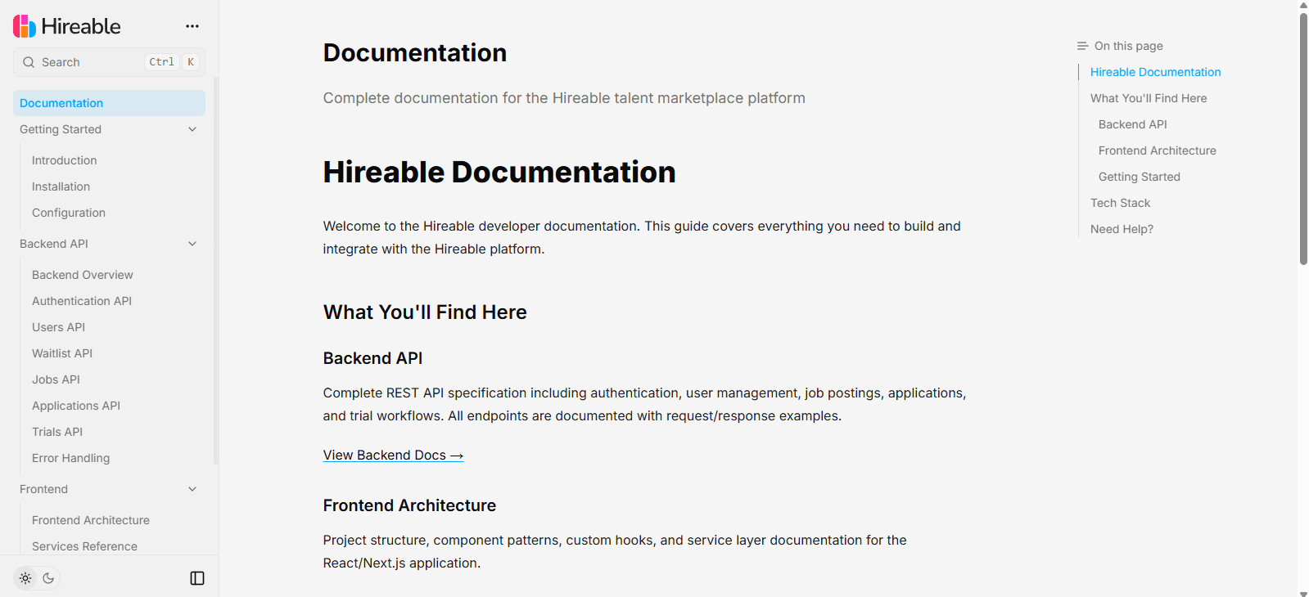Jump to Getting Started outline entry
The width and height of the screenshot is (1309, 597).
1140,177
